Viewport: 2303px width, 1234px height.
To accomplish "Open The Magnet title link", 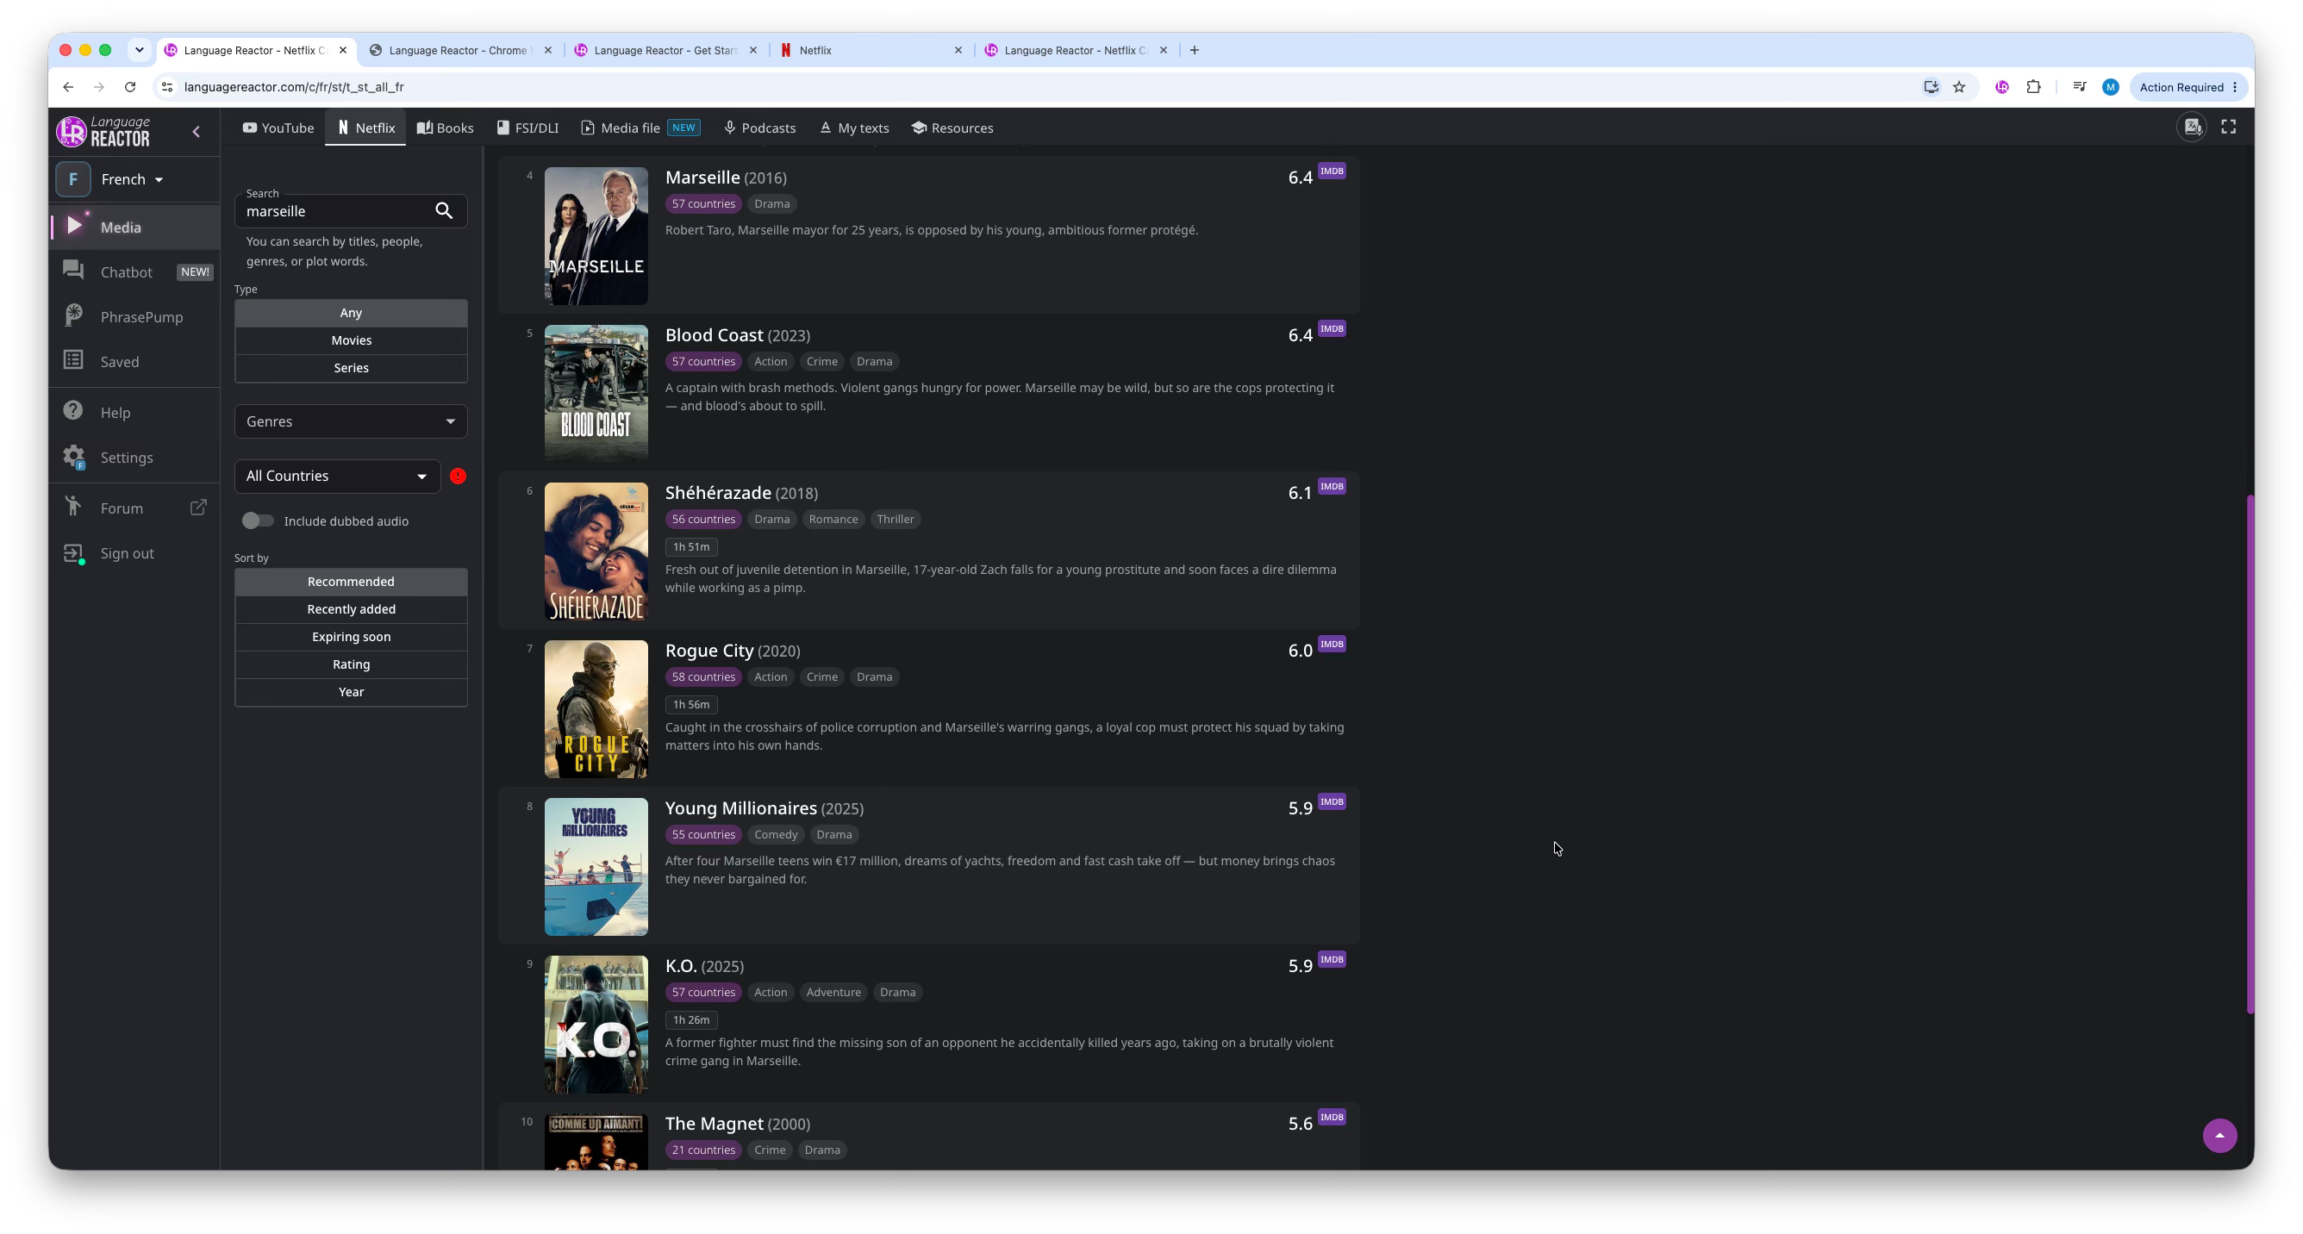I will [x=714, y=1124].
